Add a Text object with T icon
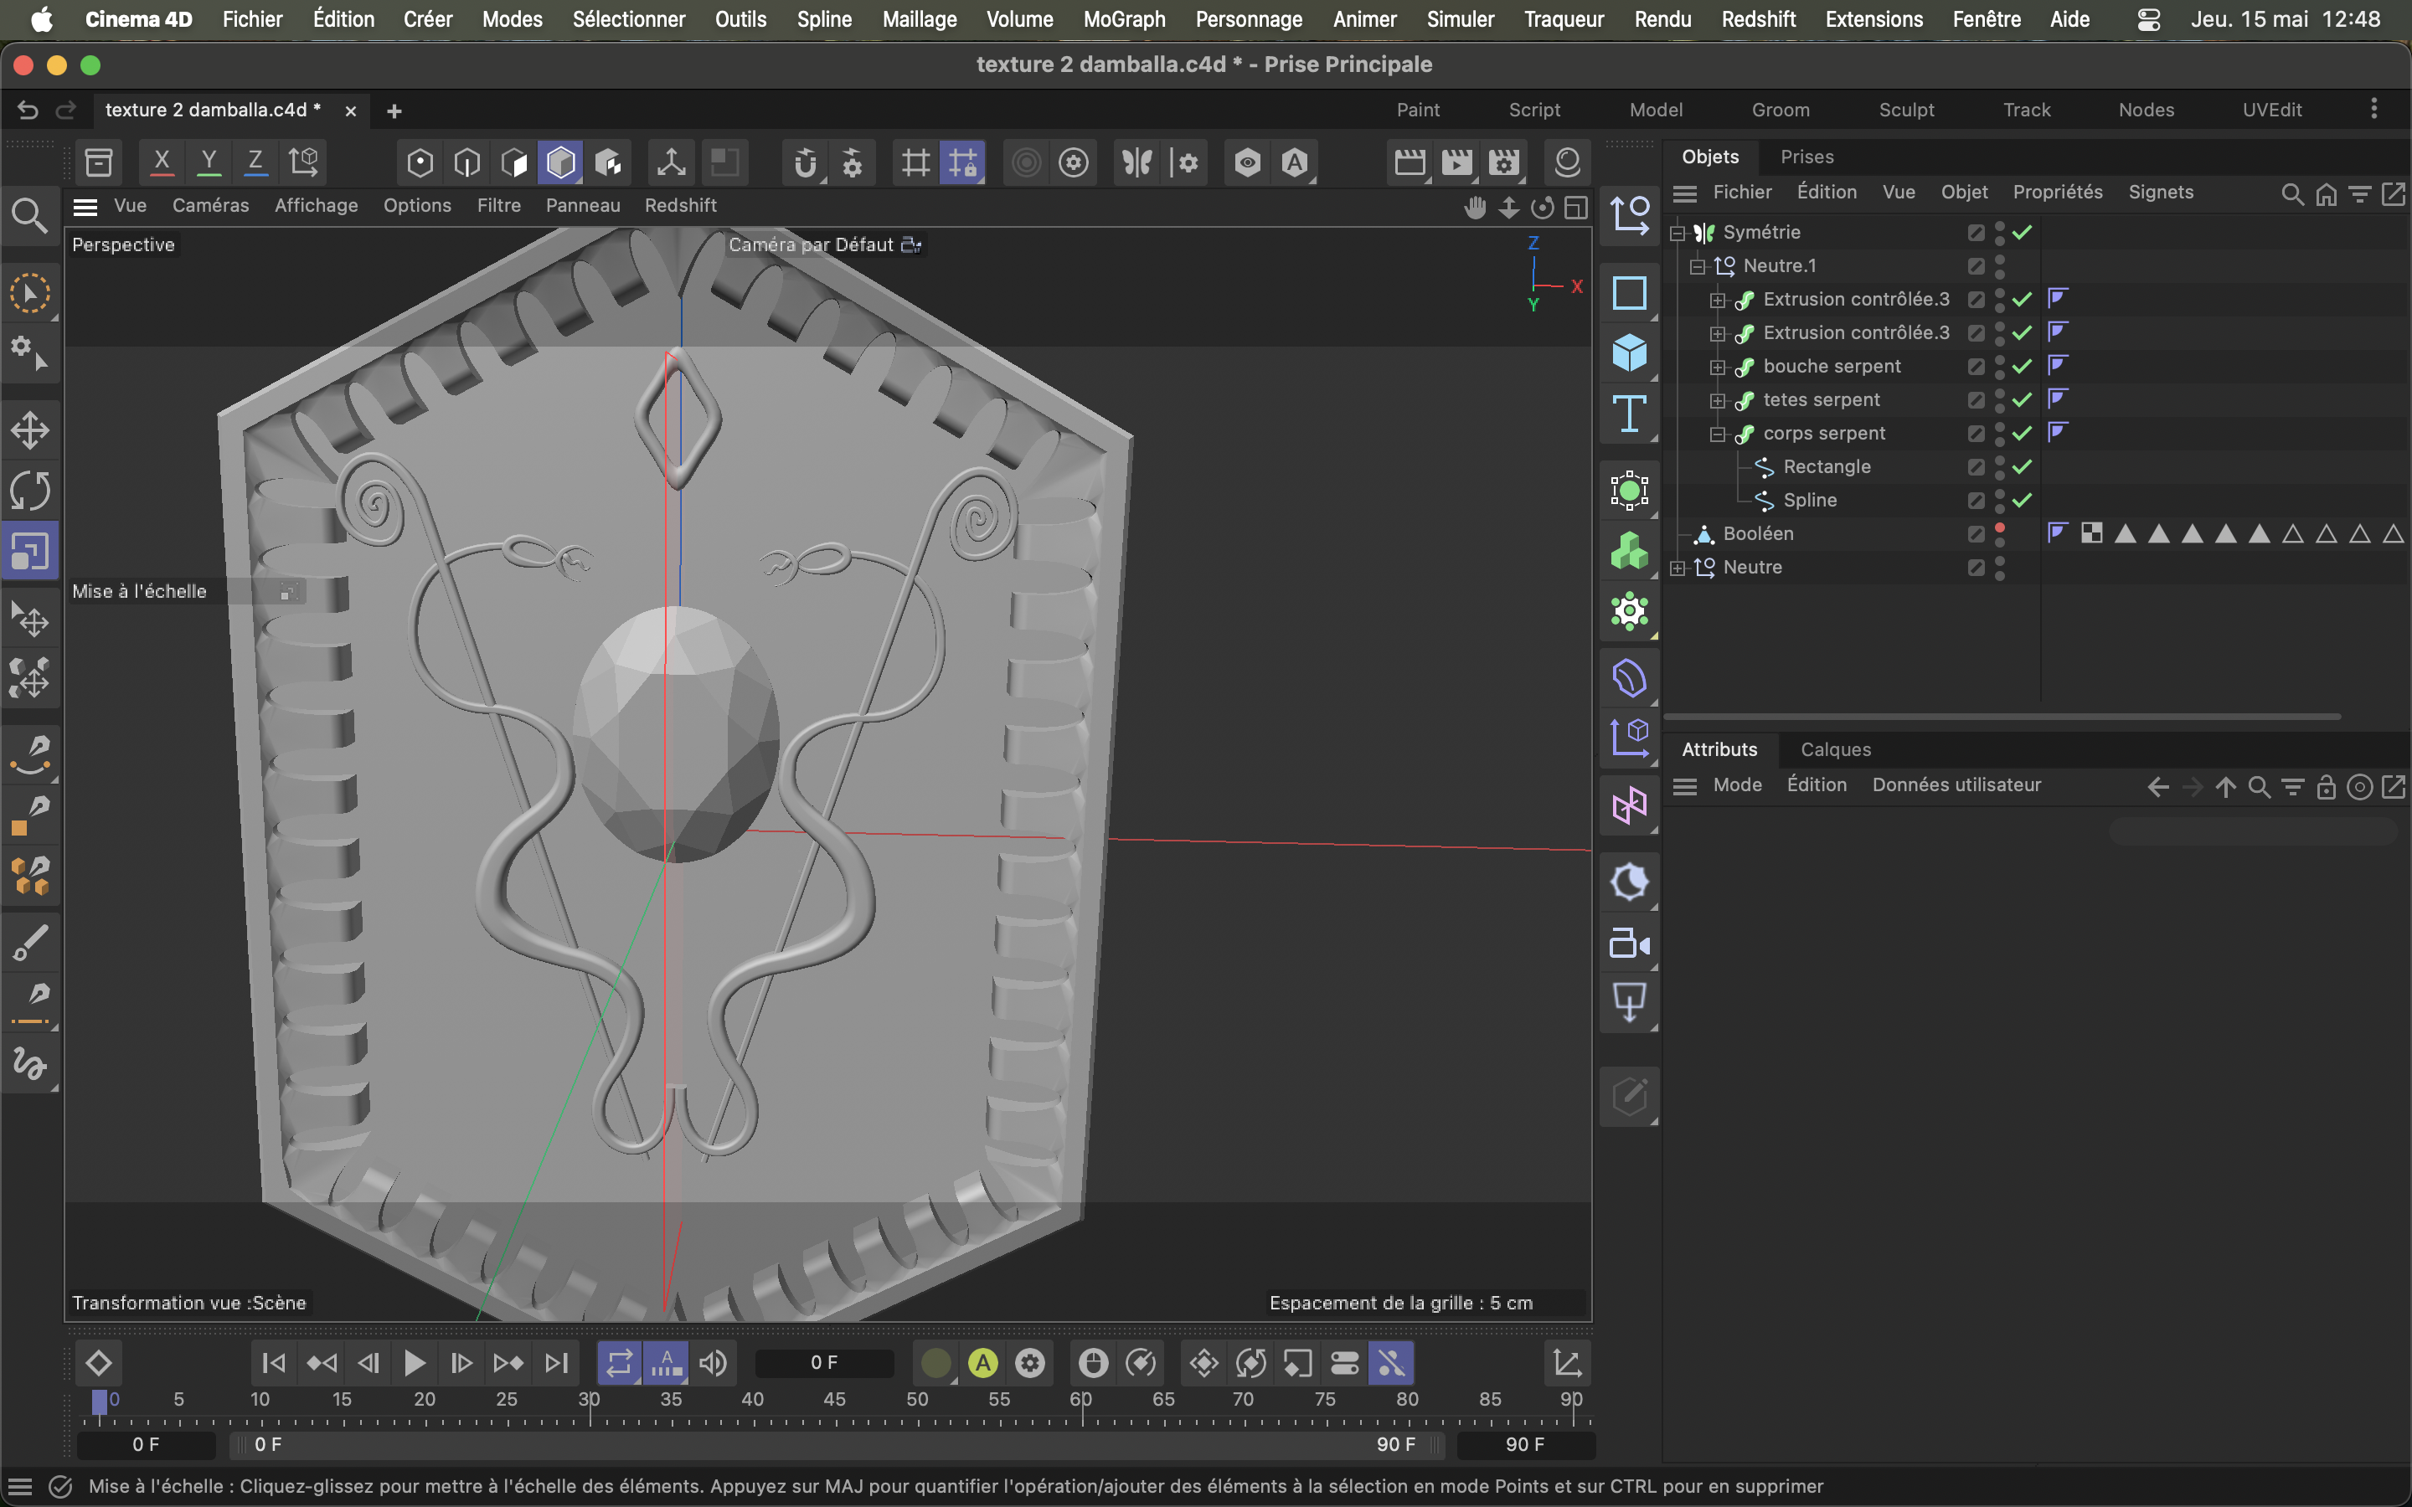Image resolution: width=2412 pixels, height=1507 pixels. [1629, 413]
